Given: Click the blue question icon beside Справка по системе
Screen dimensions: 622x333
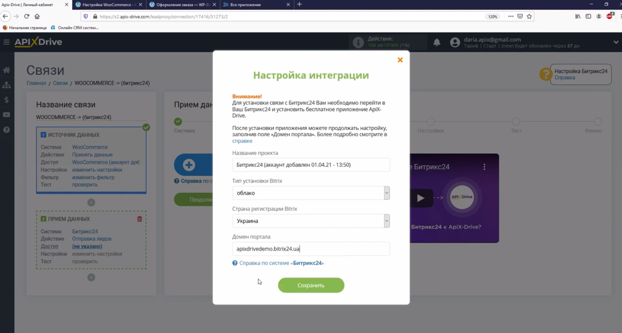Looking at the screenshot, I should point(235,263).
